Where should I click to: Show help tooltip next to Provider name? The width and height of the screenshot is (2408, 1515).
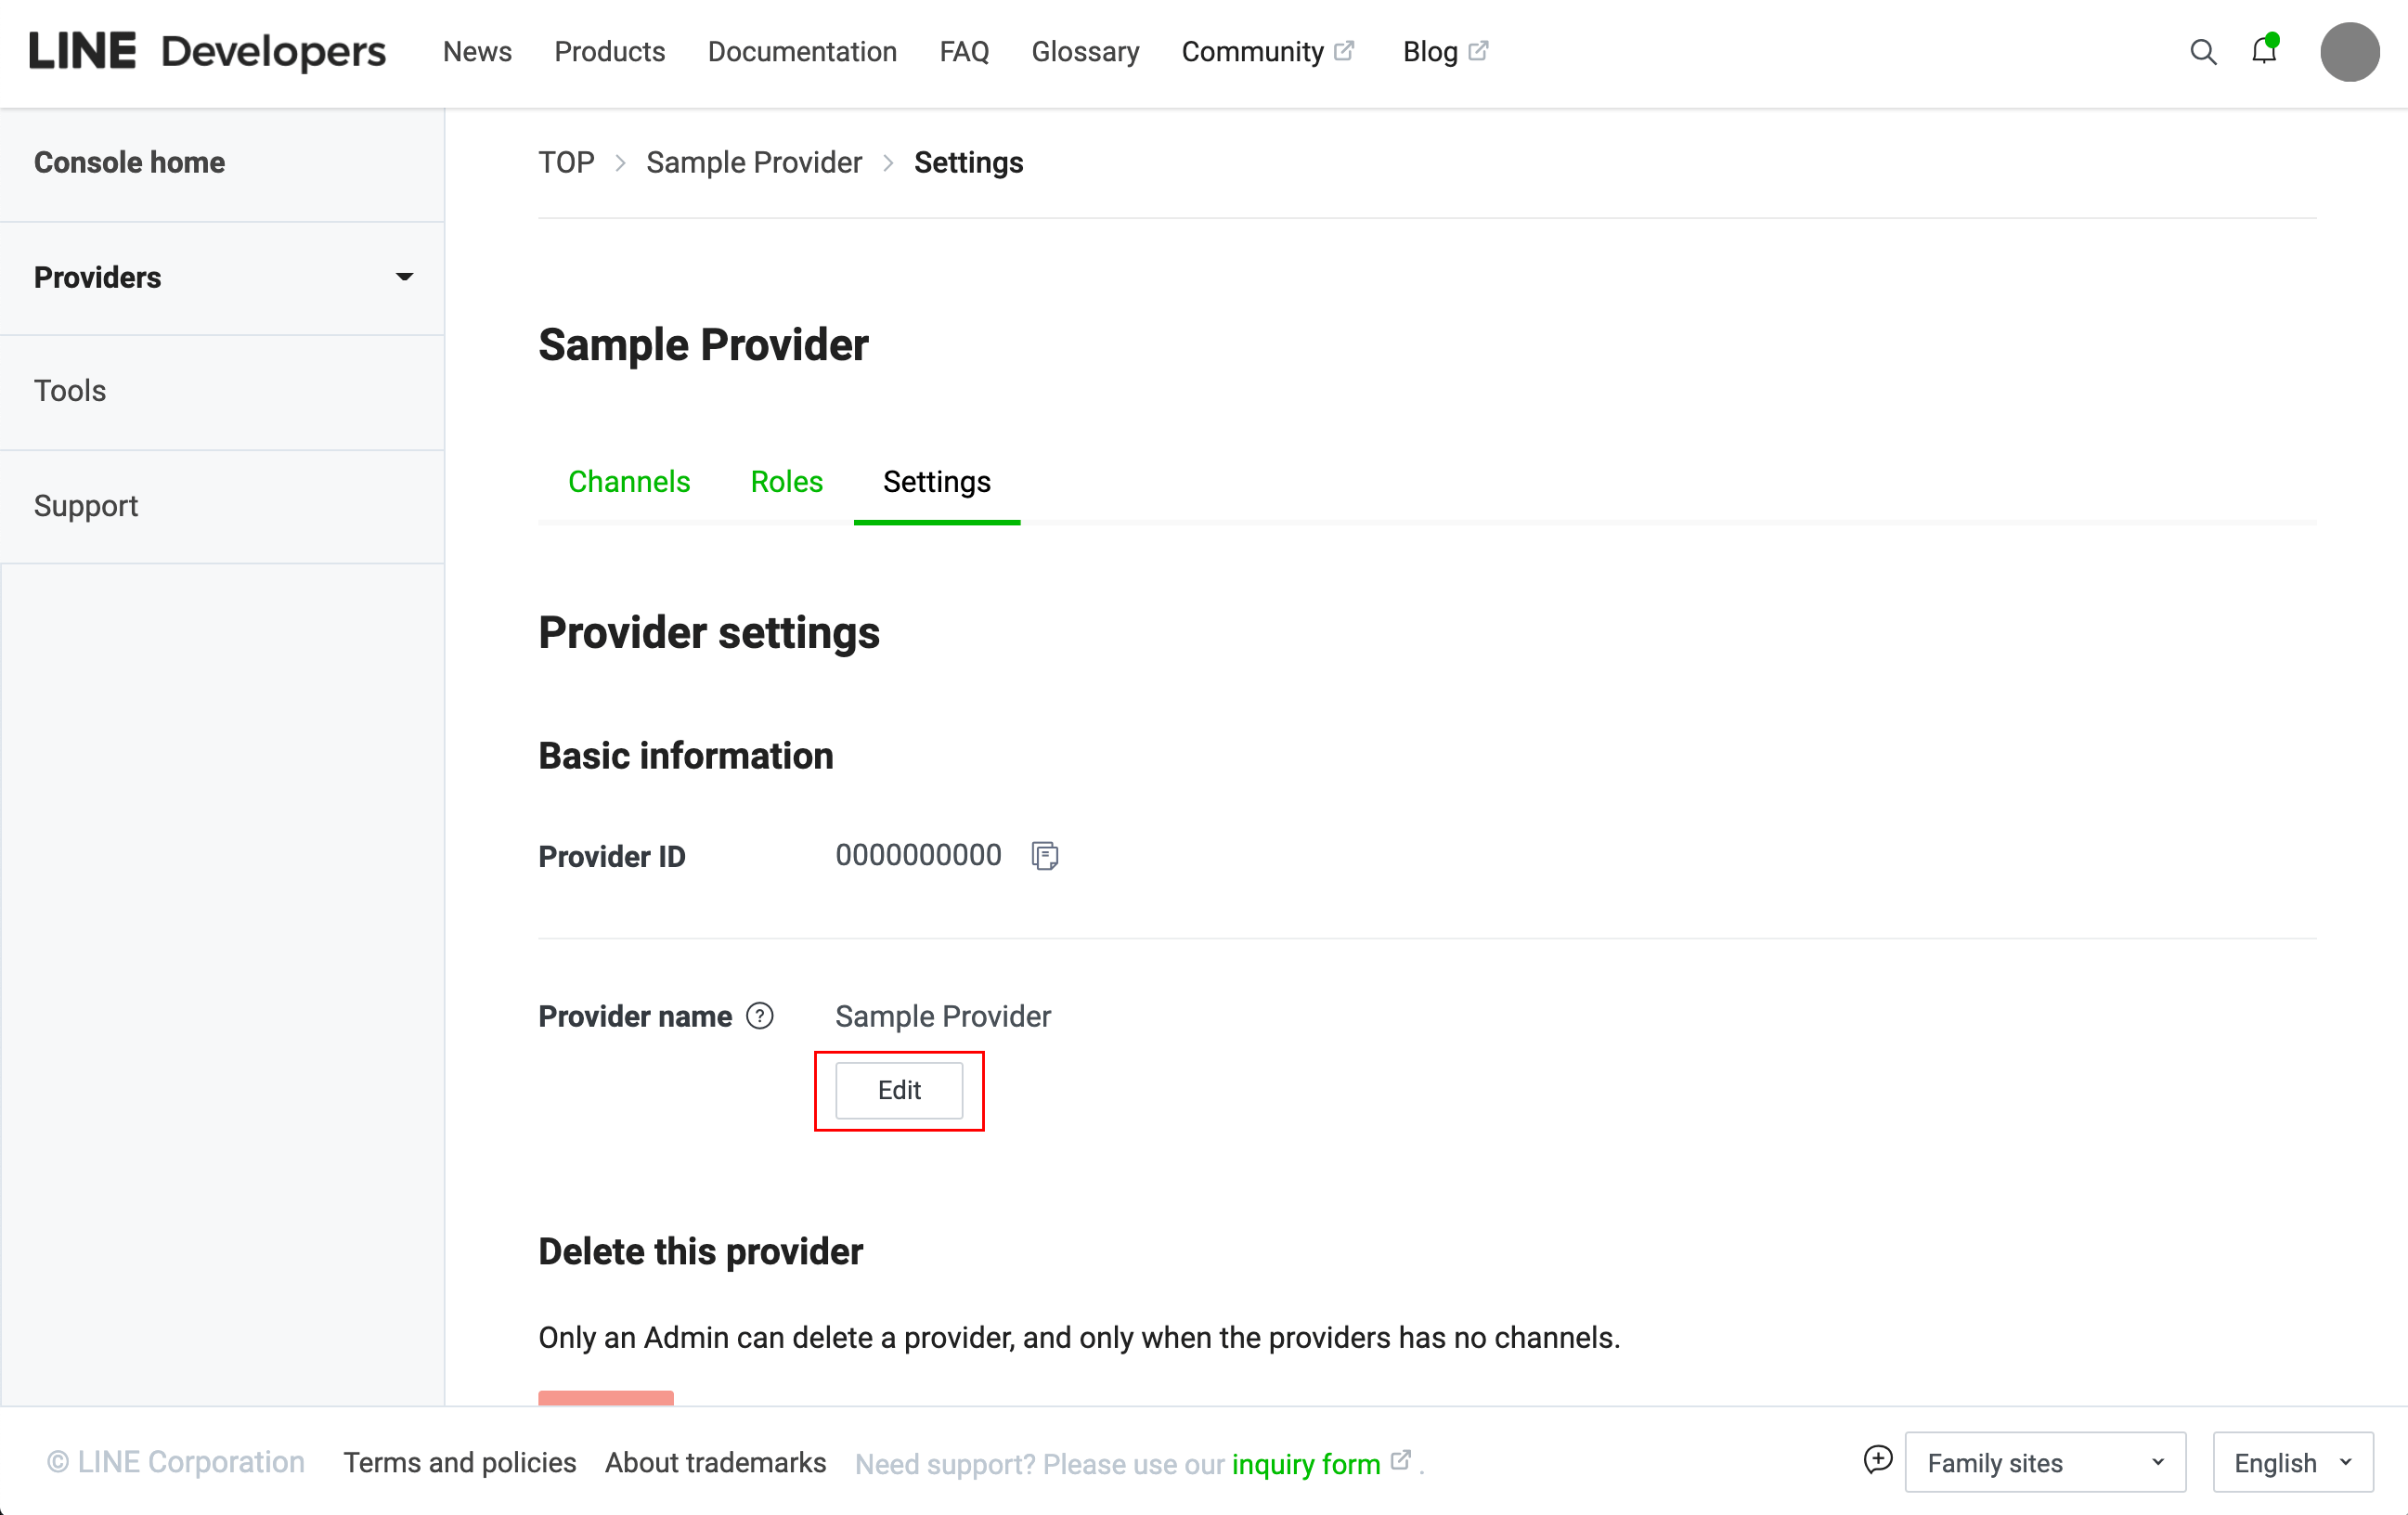click(760, 1016)
